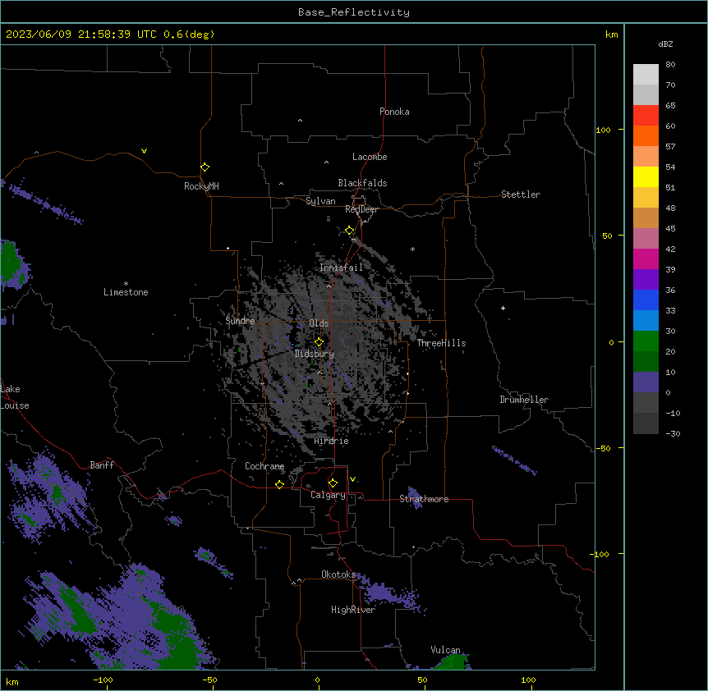708x691 pixels.
Task: Click the white plus marker north of Drumheller
Action: point(503,308)
